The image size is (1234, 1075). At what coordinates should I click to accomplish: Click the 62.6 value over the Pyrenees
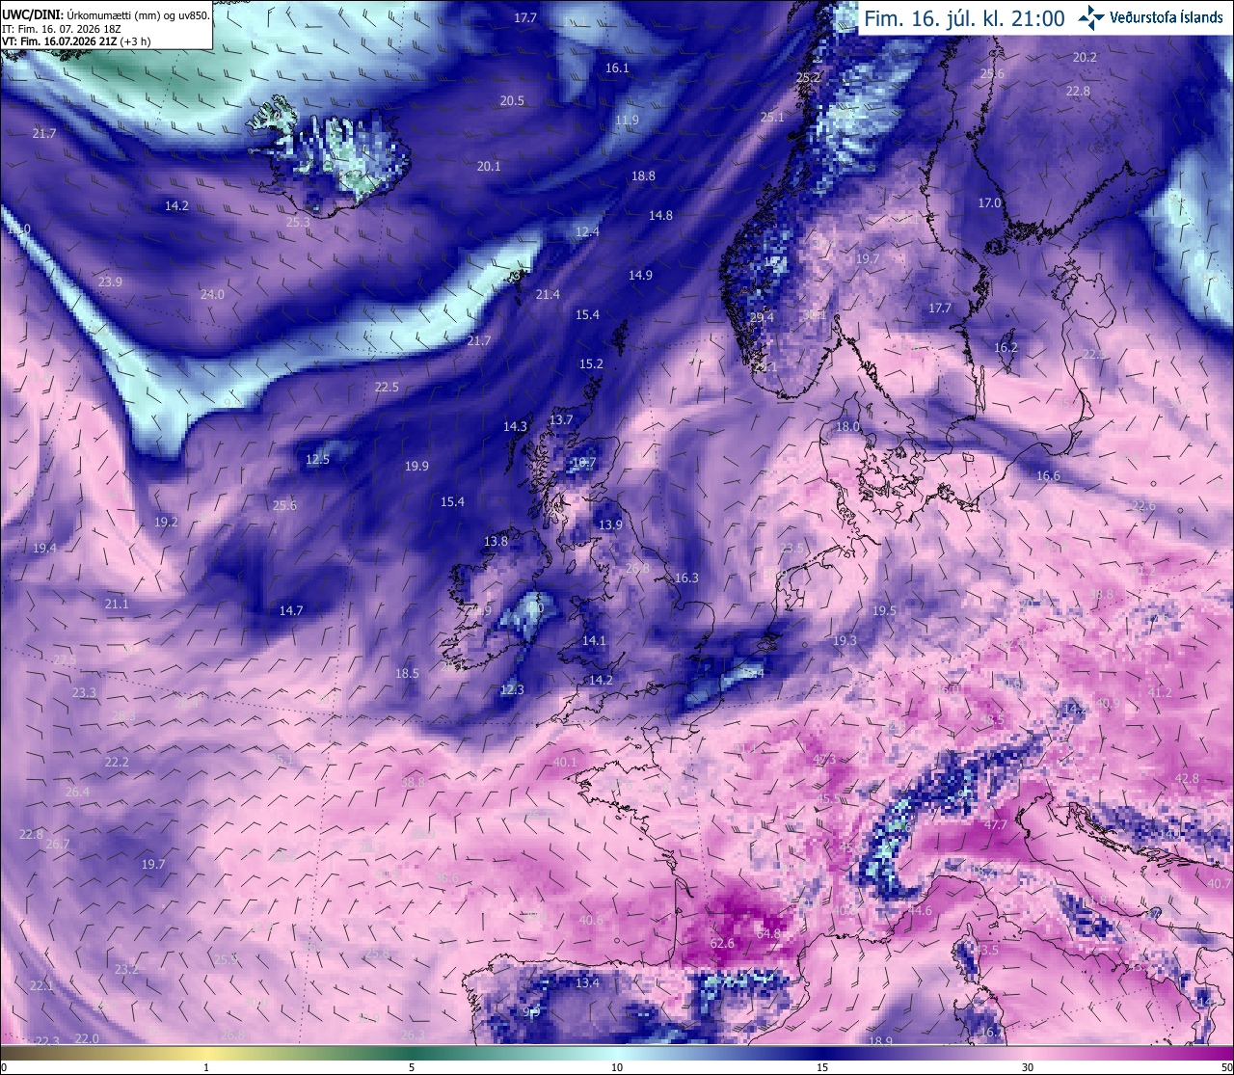coord(722,943)
